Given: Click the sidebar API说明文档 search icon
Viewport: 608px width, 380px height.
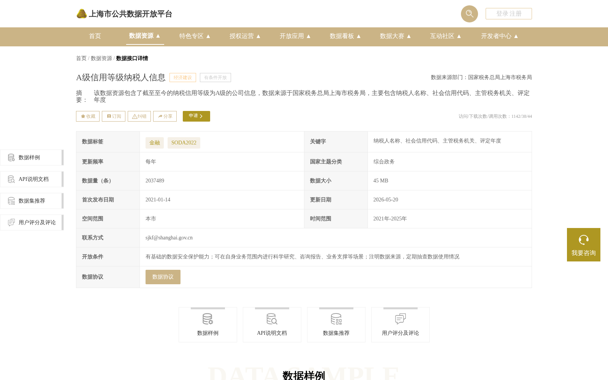Looking at the screenshot, I should (11, 179).
